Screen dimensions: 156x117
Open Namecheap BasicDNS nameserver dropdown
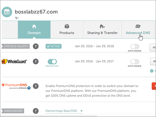point(64,111)
